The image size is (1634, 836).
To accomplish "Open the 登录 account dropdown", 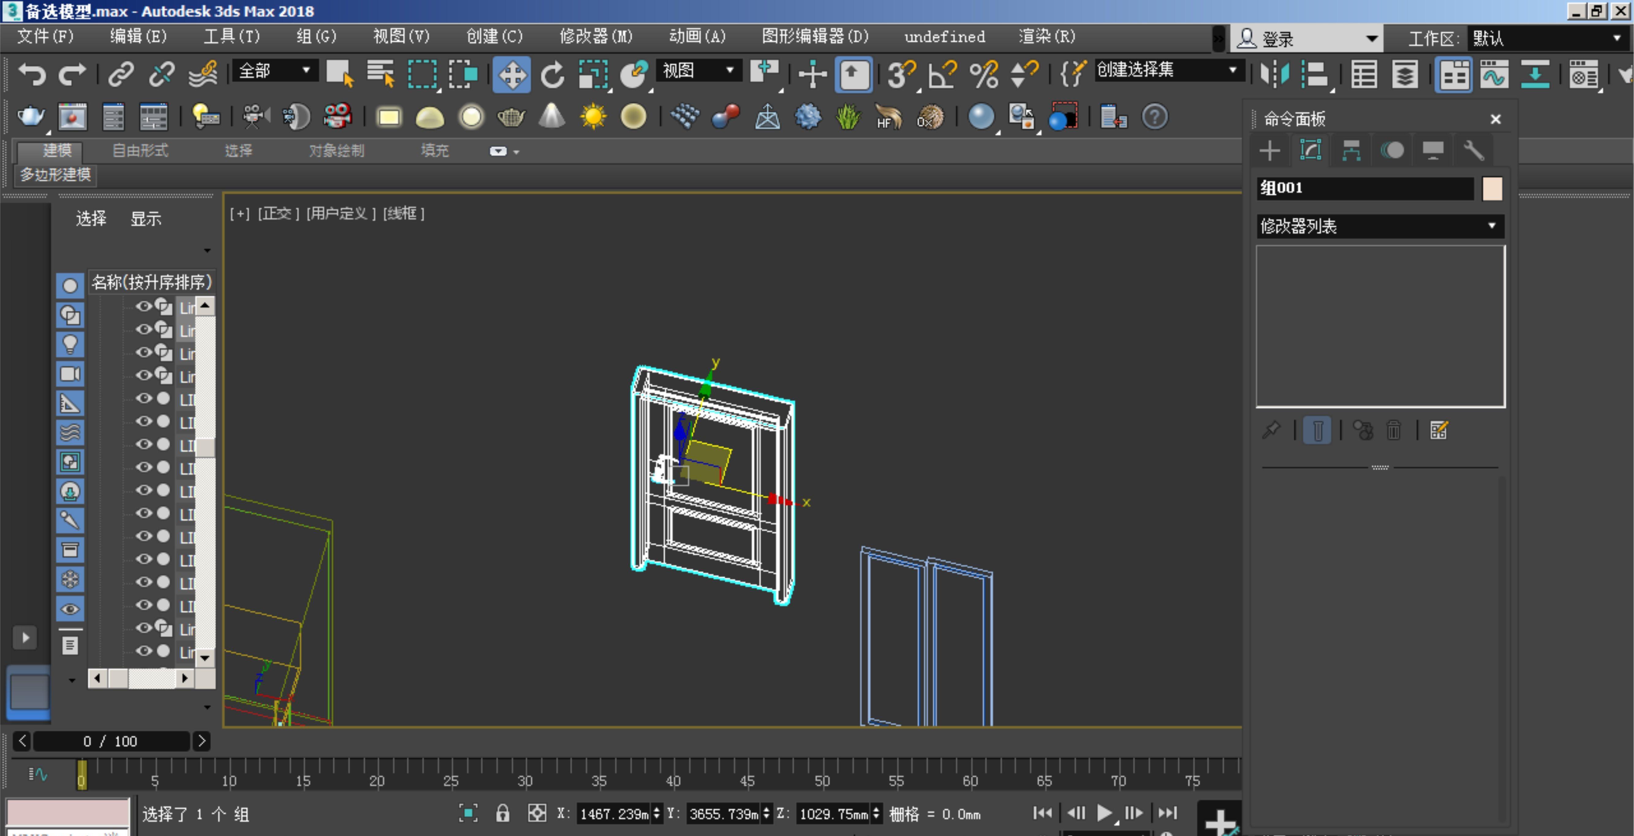I will click(x=1307, y=39).
